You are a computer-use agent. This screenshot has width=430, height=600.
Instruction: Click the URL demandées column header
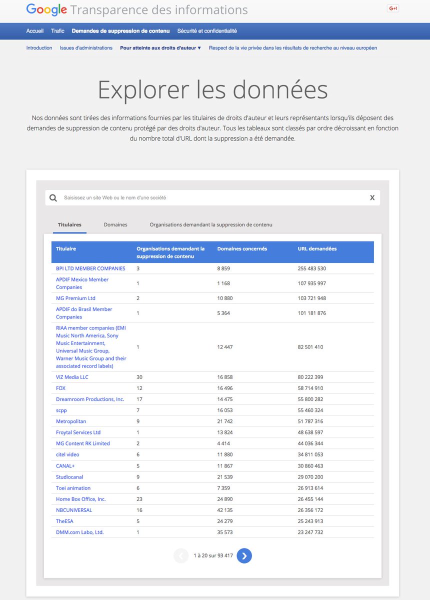pos(317,248)
